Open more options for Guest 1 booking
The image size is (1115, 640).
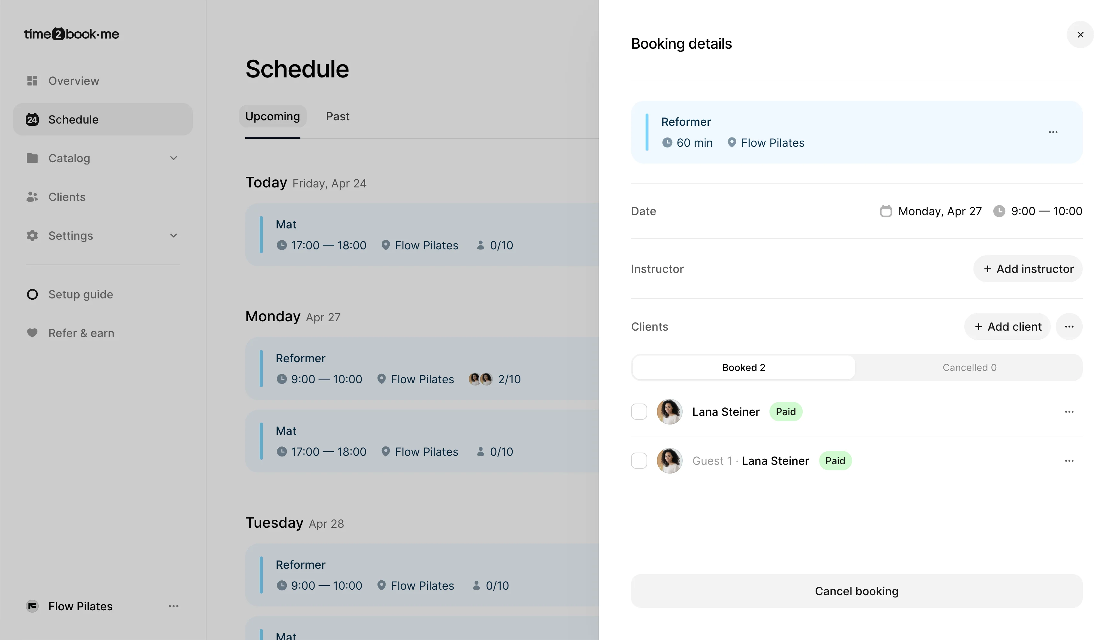pyautogui.click(x=1069, y=461)
